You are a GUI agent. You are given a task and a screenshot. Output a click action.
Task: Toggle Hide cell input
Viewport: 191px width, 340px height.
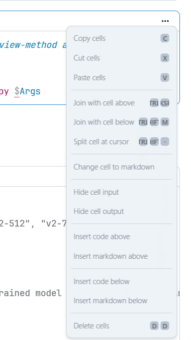122,192
